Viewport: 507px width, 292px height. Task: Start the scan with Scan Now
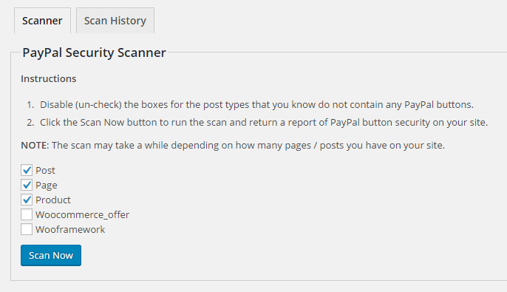tap(51, 256)
